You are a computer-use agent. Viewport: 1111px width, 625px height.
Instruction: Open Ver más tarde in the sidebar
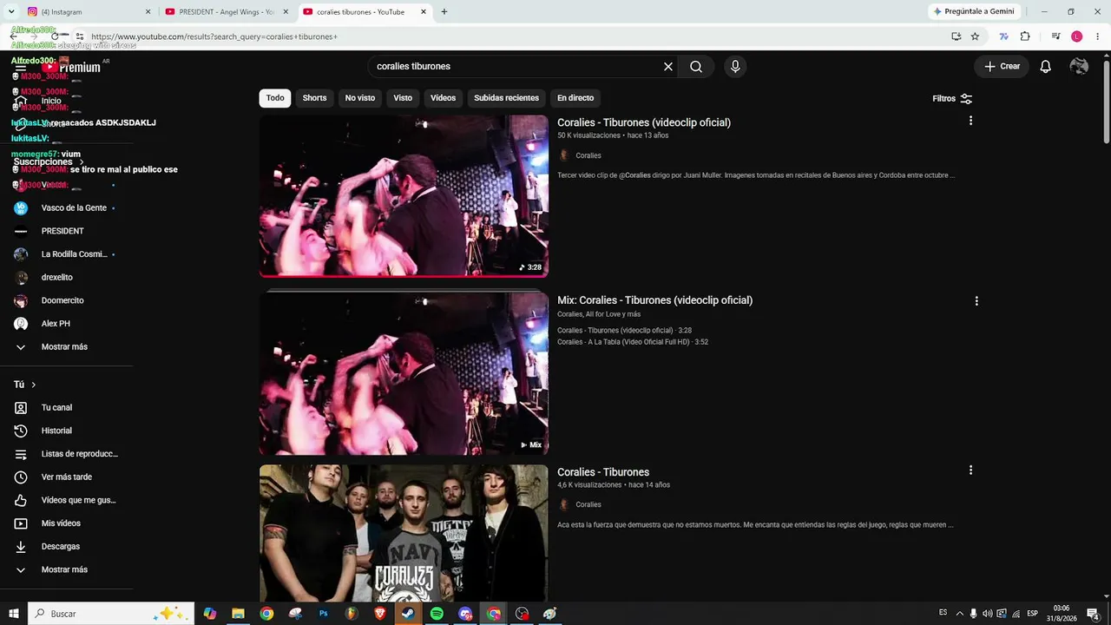click(66, 477)
